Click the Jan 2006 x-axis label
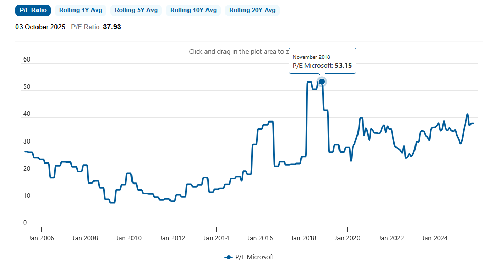 coord(41,238)
